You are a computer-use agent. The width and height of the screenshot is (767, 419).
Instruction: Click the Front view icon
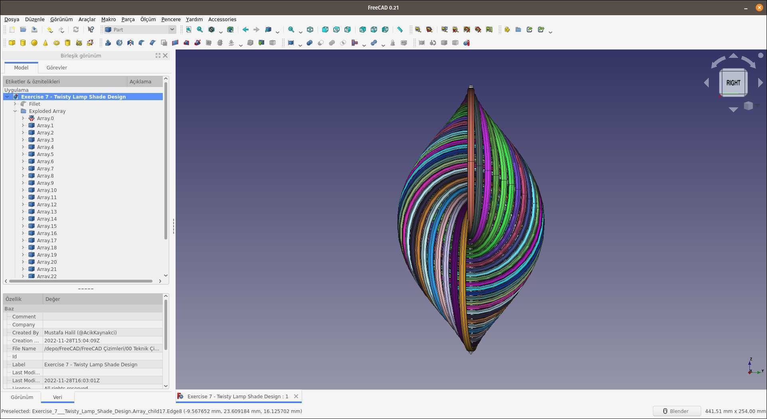tap(325, 30)
